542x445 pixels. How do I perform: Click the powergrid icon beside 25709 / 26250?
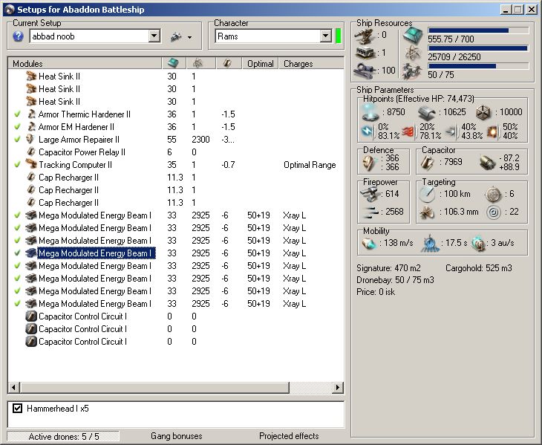[413, 53]
